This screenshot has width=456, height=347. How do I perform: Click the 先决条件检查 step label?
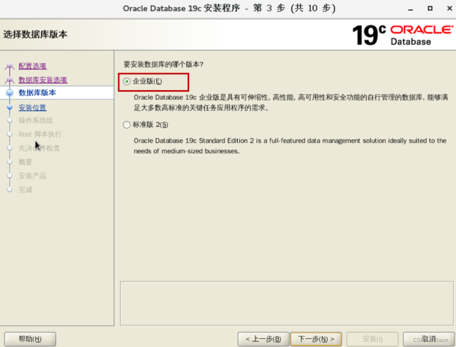pos(39,148)
